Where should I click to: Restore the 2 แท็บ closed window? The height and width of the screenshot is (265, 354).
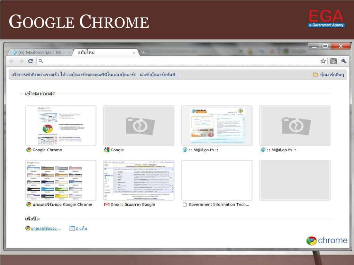click(x=81, y=228)
